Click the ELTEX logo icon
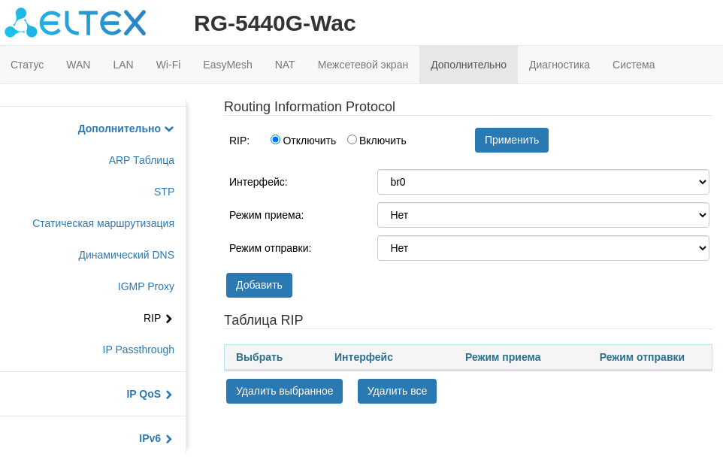This screenshot has width=723, height=457. point(21,23)
